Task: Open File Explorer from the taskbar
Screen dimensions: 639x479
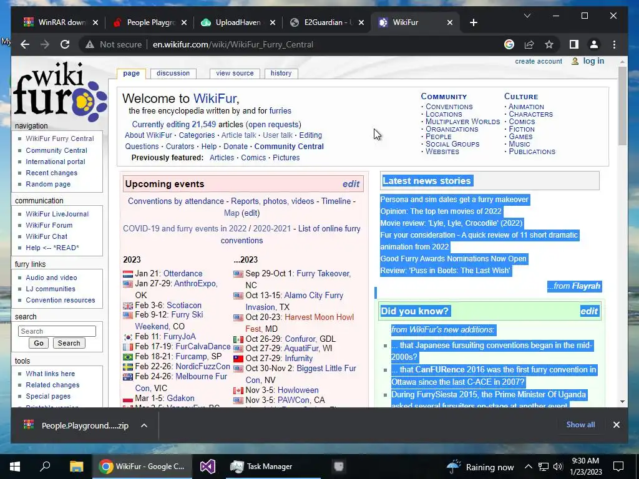Action: (76, 467)
